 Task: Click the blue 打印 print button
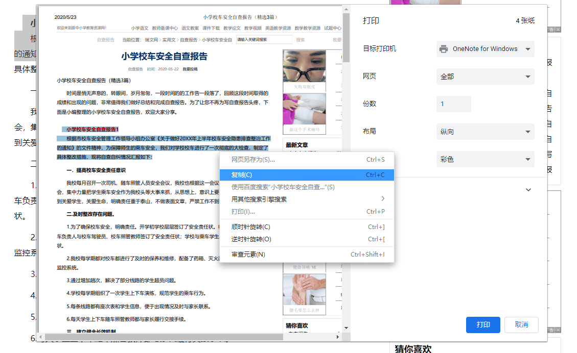pyautogui.click(x=482, y=324)
